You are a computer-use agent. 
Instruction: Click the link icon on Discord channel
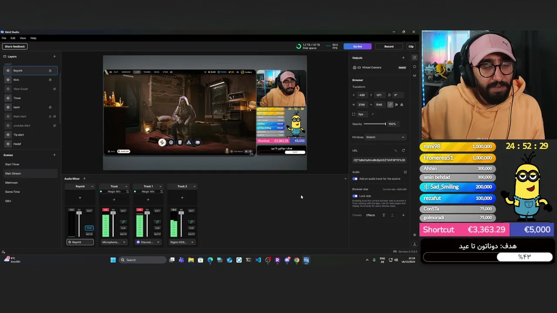tap(157, 222)
